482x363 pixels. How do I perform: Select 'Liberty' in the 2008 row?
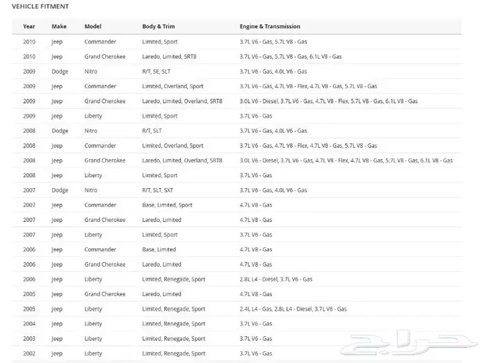(x=93, y=176)
